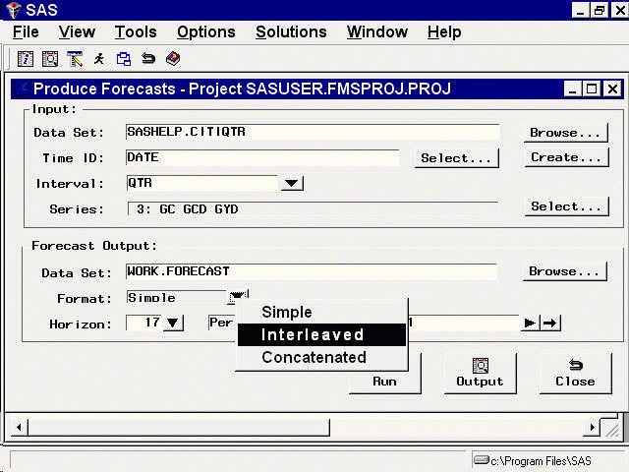
Task: Click the blue overlapping windows toolbar icon
Action: (x=124, y=59)
